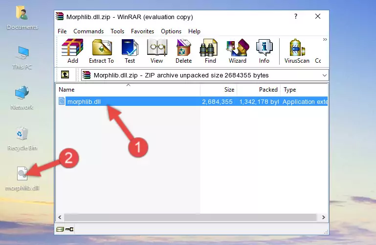The height and width of the screenshot is (245, 376).
Task: Select Recycle Bin desktop icon
Action: tap(22, 139)
